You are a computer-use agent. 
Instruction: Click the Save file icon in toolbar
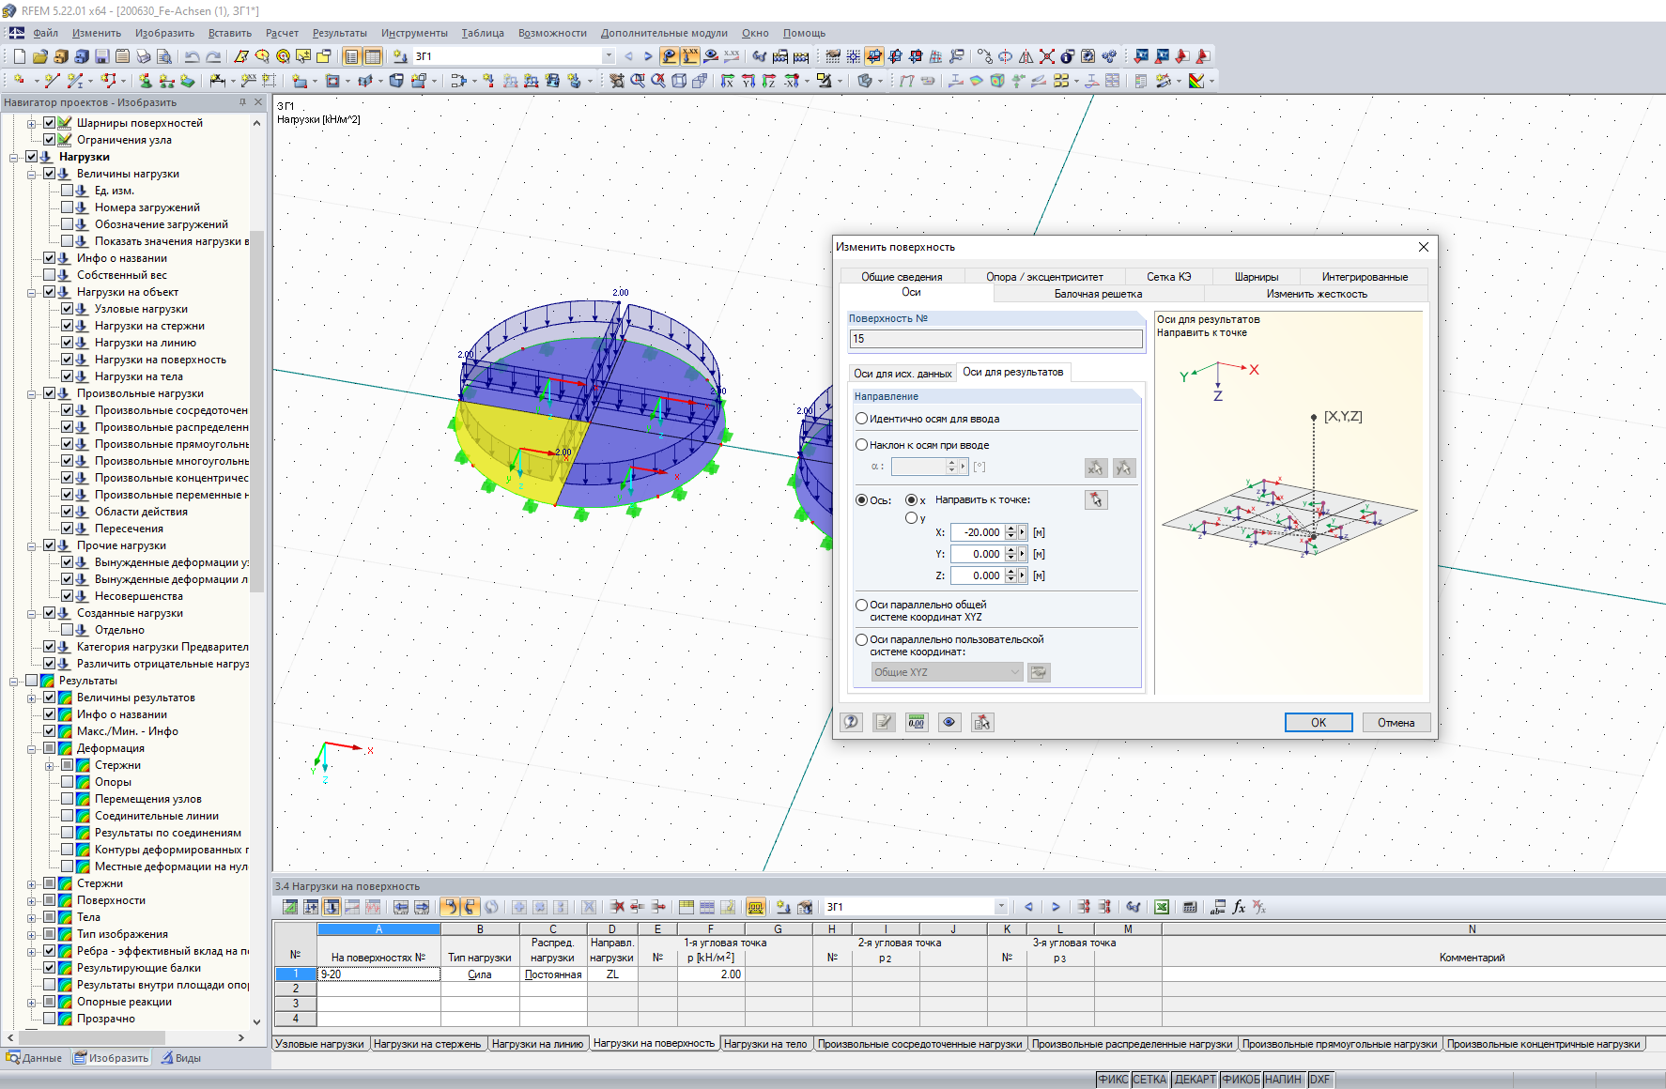click(101, 56)
